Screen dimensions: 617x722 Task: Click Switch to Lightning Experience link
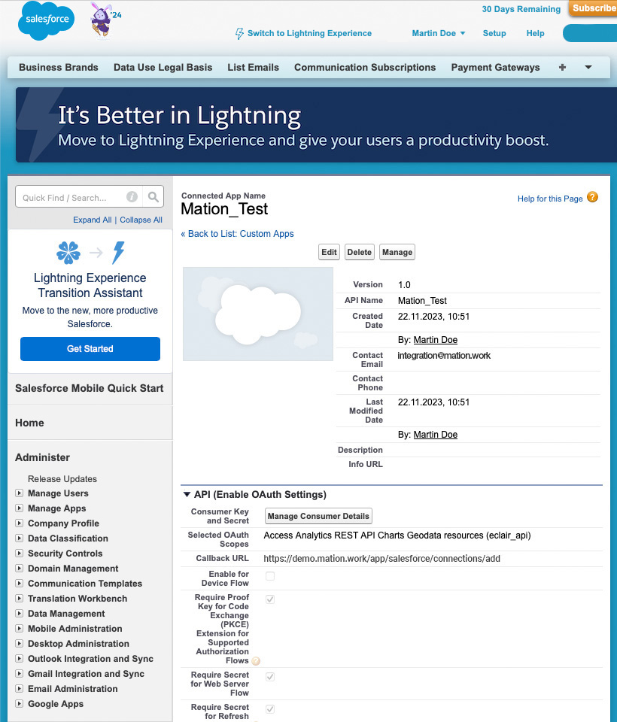tap(309, 33)
